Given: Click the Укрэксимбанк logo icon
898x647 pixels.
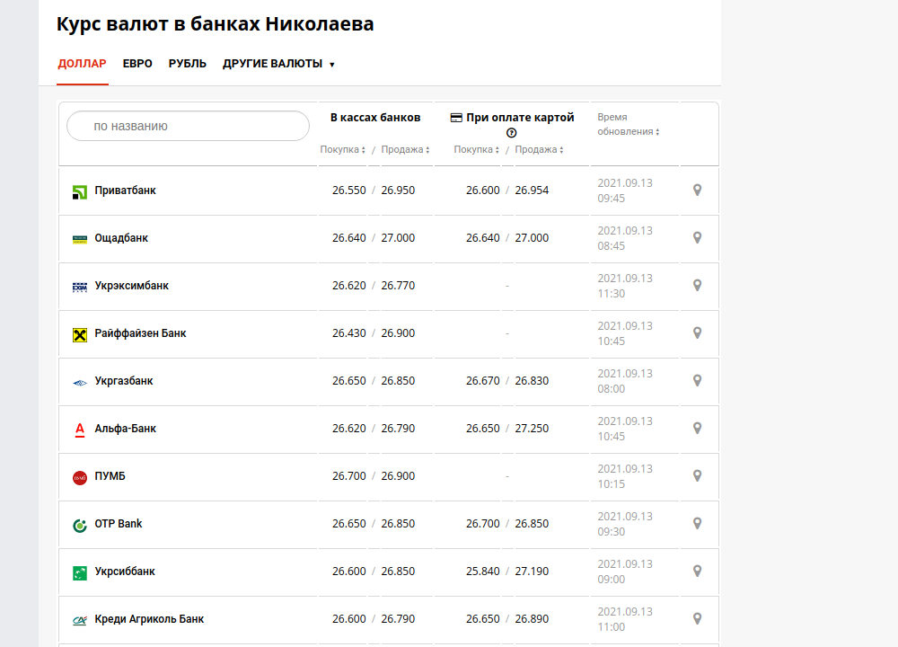Looking at the screenshot, I should click(80, 288).
